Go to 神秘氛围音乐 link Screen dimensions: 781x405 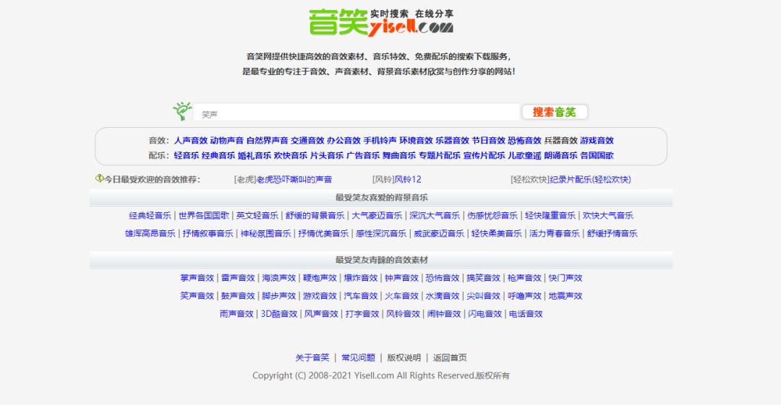pyautogui.click(x=265, y=233)
